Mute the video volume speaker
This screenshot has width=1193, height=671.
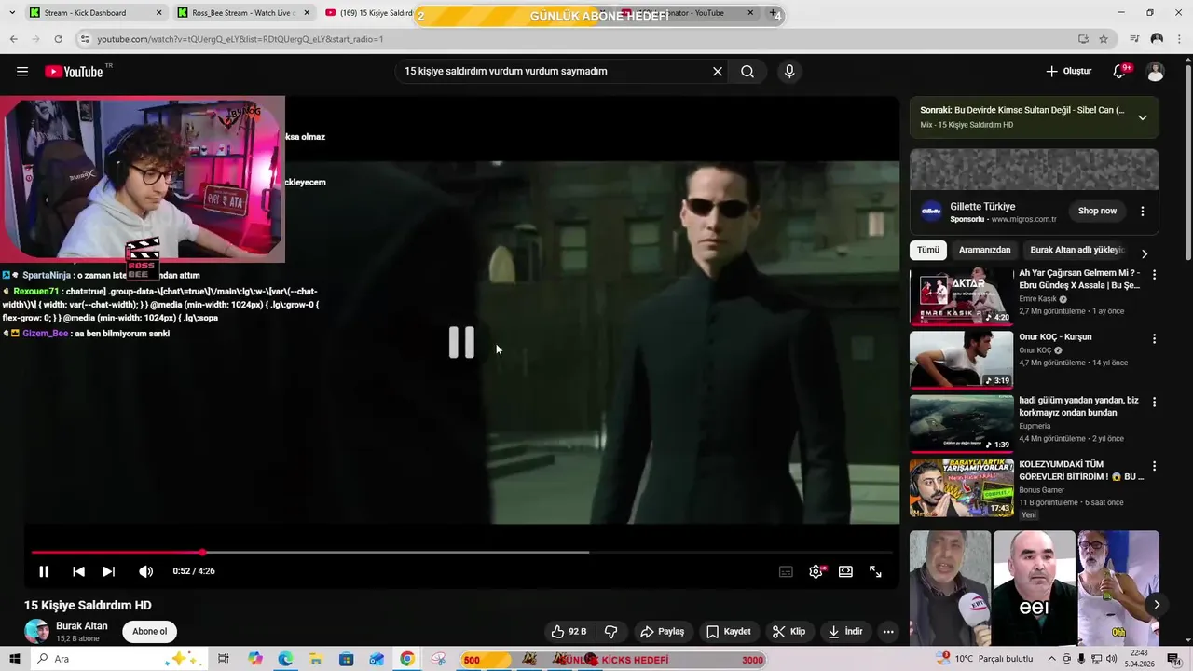(x=145, y=571)
